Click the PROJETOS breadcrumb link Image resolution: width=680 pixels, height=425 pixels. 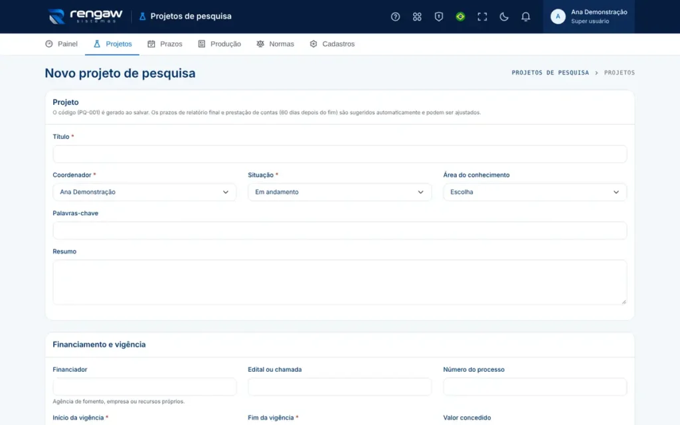click(620, 72)
